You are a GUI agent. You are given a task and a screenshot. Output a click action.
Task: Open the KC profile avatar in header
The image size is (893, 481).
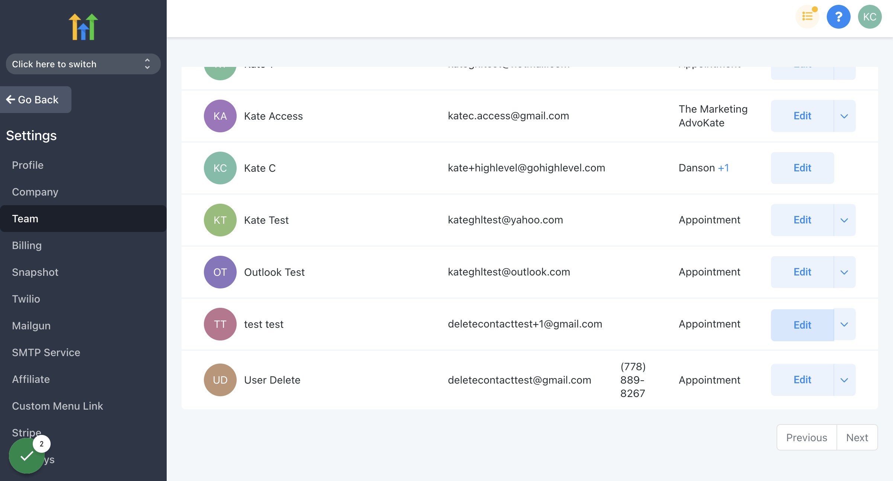click(870, 17)
